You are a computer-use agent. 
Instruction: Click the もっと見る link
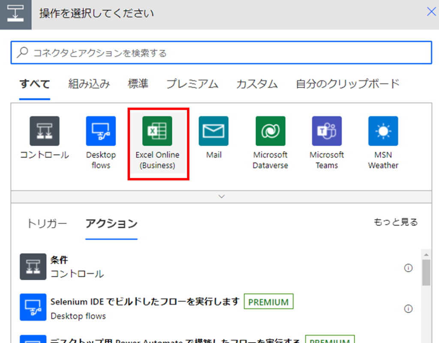click(x=396, y=222)
